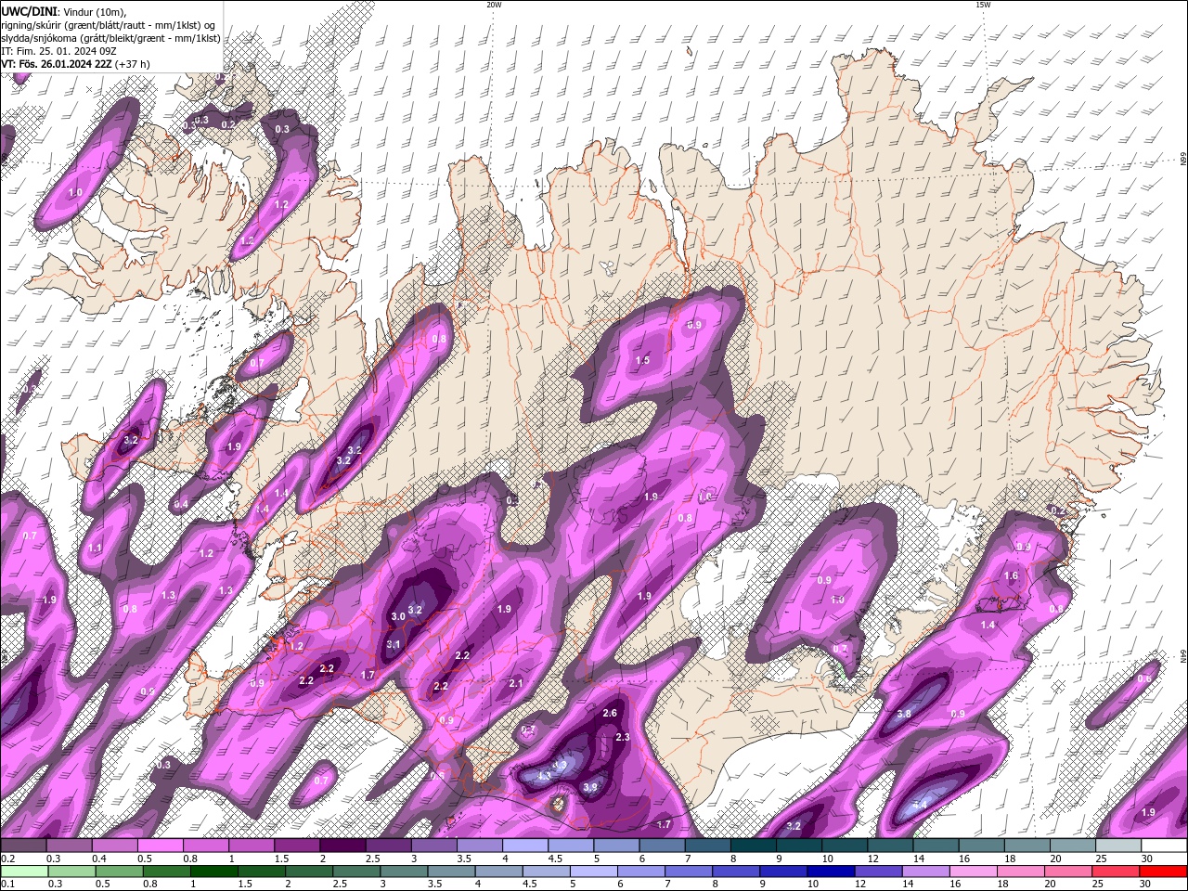Click the 15W longitude label
Screen dimensions: 1188x891
click(983, 5)
